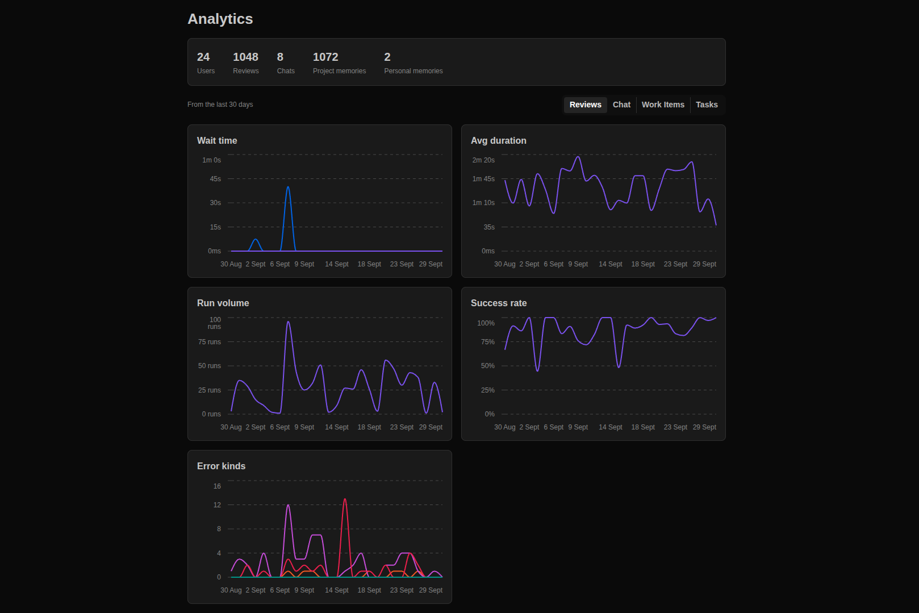Click the 8 Chats stat

pos(286,62)
